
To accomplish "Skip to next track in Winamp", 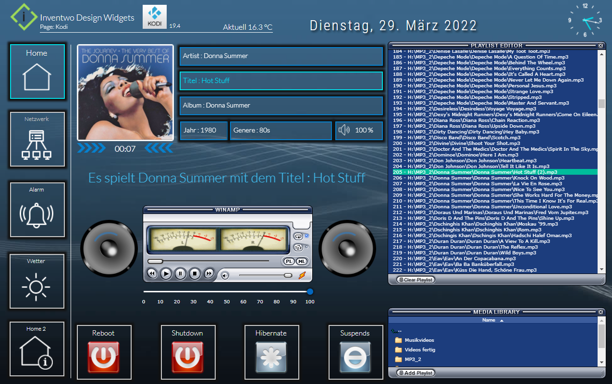I will coord(209,274).
